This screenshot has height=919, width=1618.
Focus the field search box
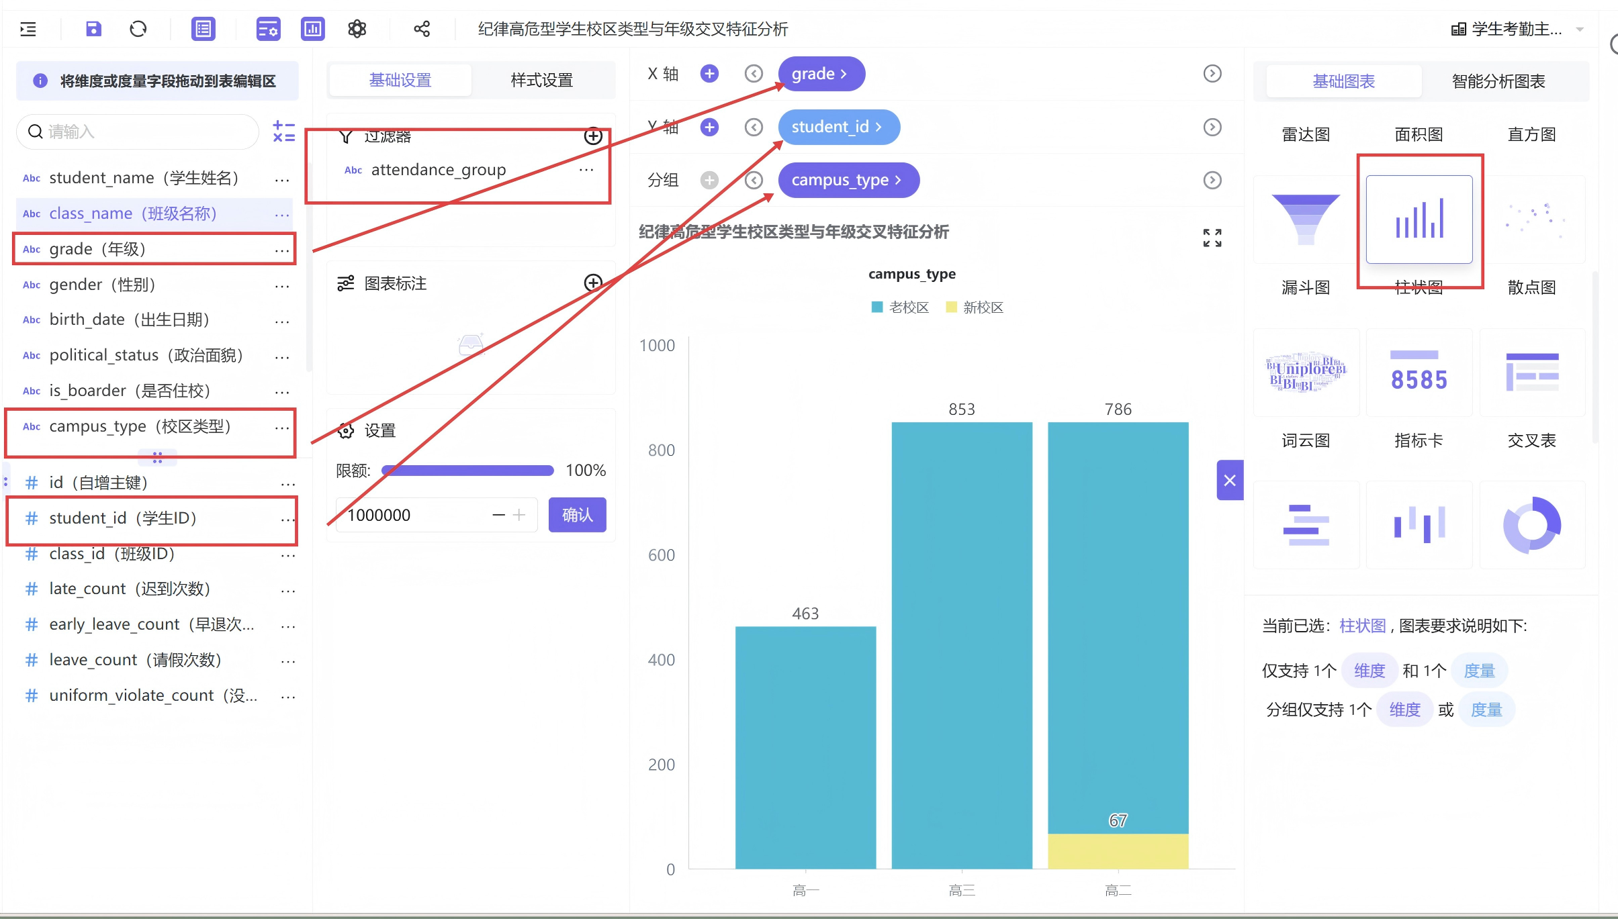click(138, 132)
